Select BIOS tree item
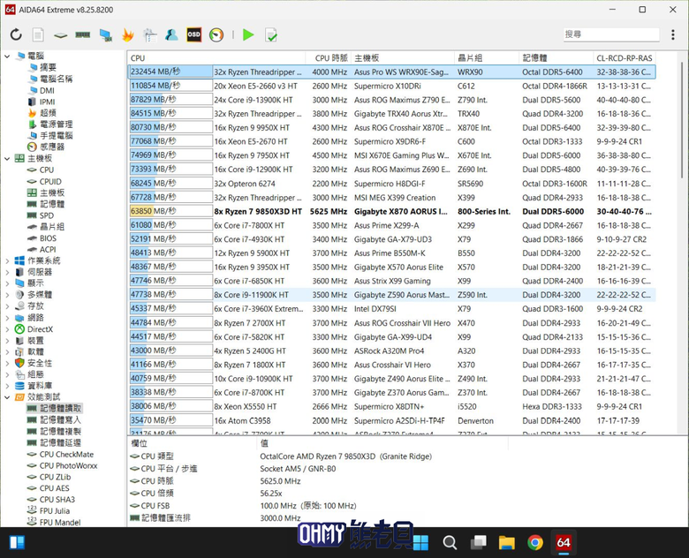Image resolution: width=689 pixels, height=558 pixels. click(48, 238)
